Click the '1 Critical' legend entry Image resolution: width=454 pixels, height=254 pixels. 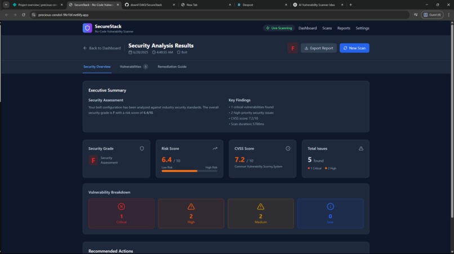314,168
